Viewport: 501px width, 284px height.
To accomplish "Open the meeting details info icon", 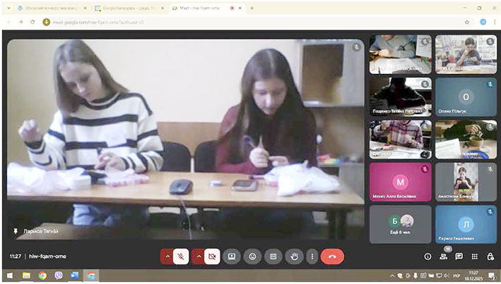I will click(428, 257).
